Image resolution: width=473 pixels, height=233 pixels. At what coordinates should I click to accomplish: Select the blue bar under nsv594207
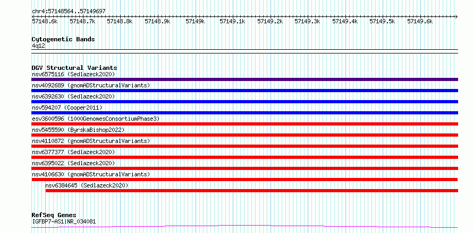244,113
